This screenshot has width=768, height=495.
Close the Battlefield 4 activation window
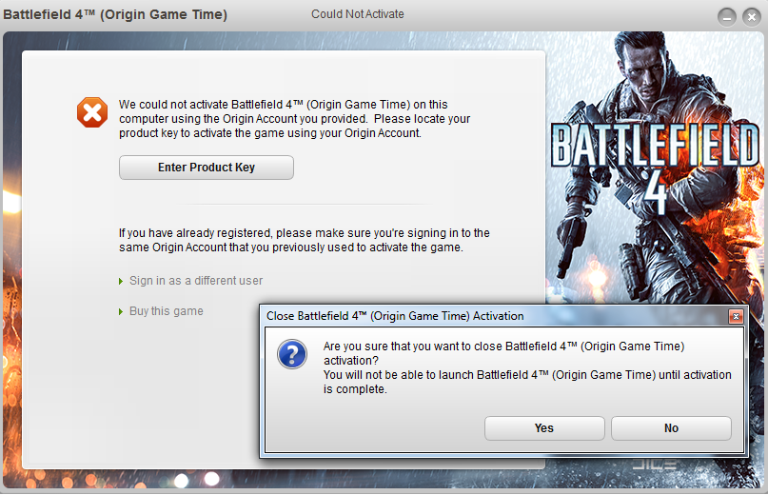coord(752,18)
